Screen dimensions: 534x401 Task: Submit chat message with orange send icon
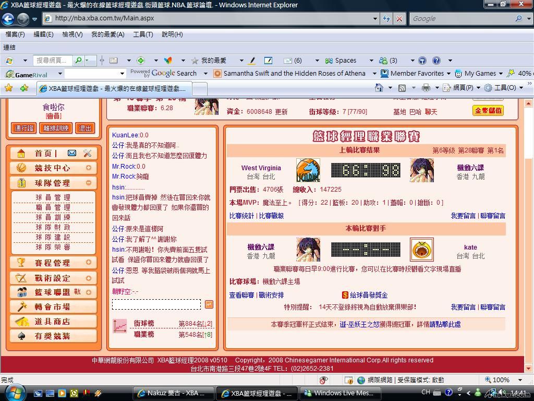209,304
